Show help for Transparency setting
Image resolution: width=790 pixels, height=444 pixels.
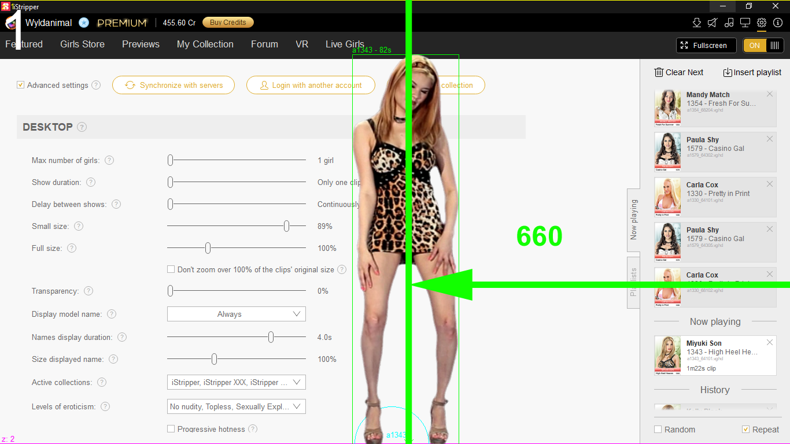pyautogui.click(x=88, y=291)
